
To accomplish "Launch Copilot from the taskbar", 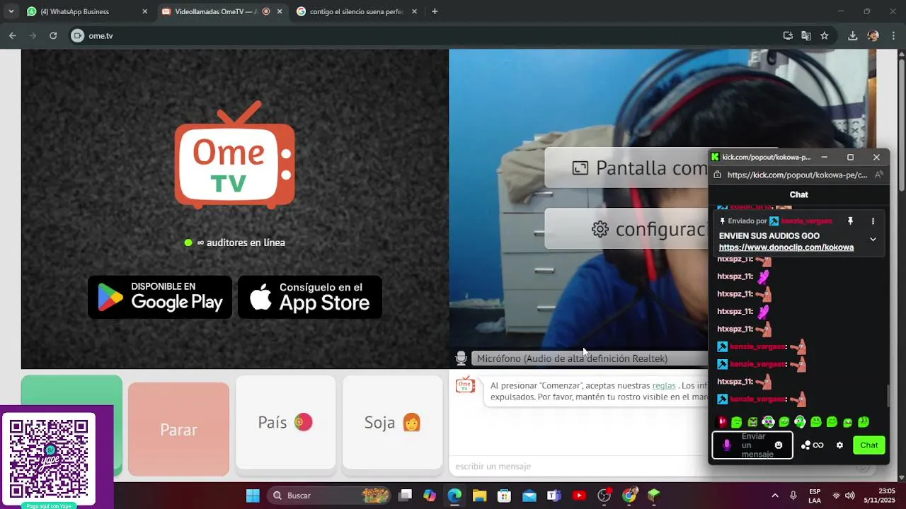I will (430, 496).
